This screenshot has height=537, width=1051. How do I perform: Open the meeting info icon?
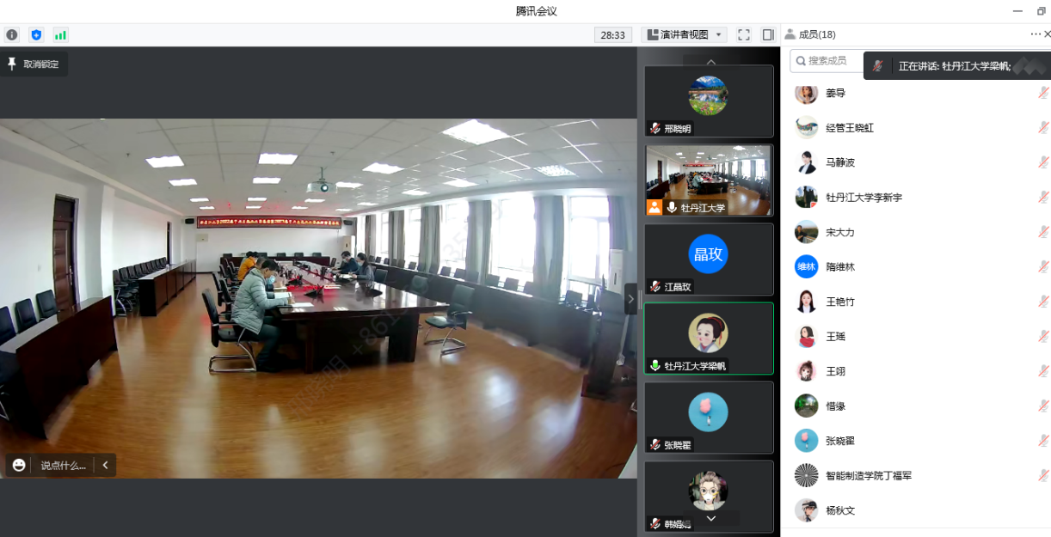coord(12,35)
